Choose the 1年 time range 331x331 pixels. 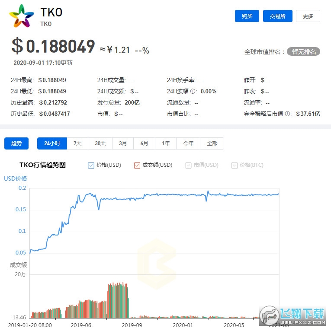click(x=166, y=143)
